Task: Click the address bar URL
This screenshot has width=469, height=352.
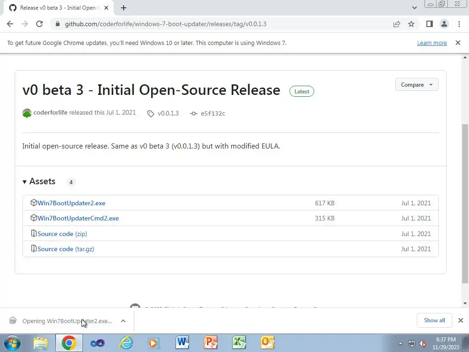Action: point(165,24)
